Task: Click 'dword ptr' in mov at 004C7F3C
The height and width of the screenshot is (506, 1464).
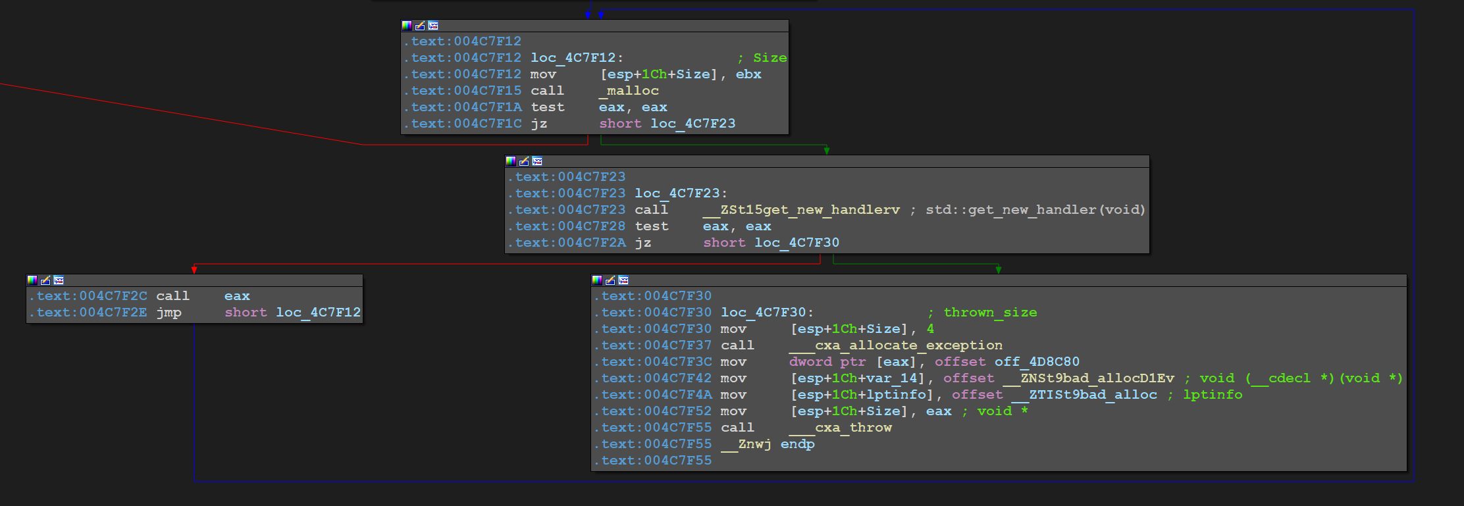Action: point(827,362)
